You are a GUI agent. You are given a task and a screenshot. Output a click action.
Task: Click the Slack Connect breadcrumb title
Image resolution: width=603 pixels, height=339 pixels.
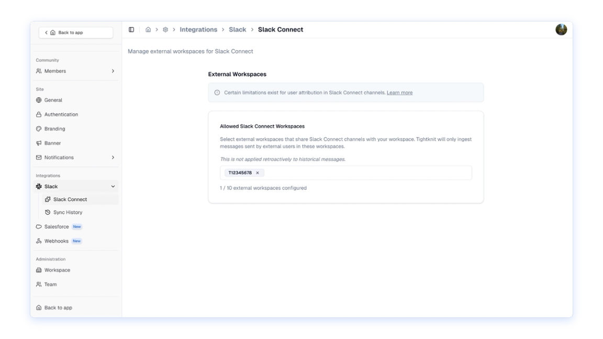281,30
